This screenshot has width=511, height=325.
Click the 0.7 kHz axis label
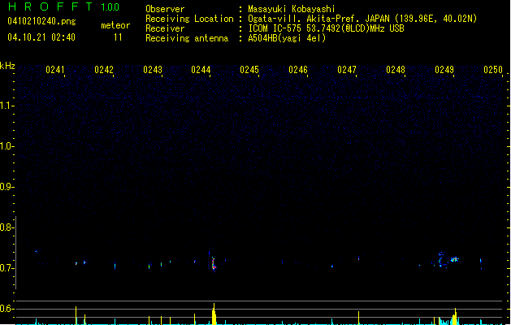[6, 268]
